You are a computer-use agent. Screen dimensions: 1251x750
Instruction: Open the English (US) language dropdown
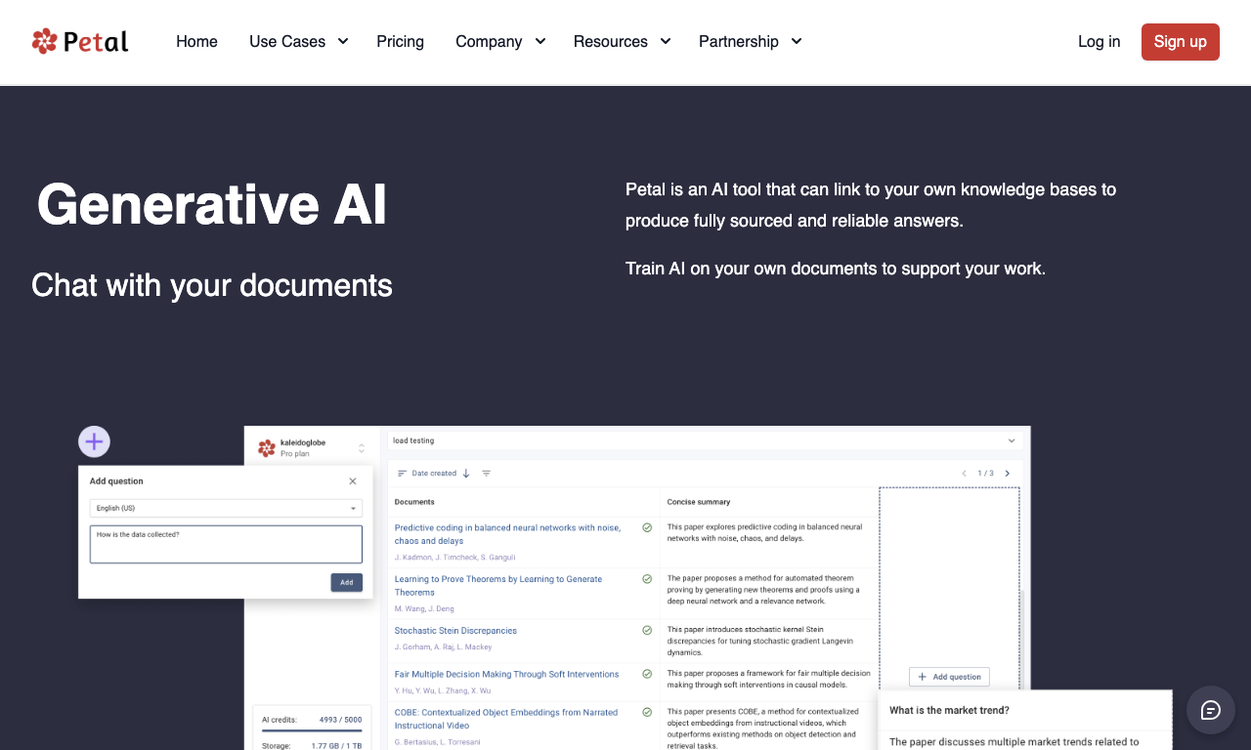click(226, 508)
